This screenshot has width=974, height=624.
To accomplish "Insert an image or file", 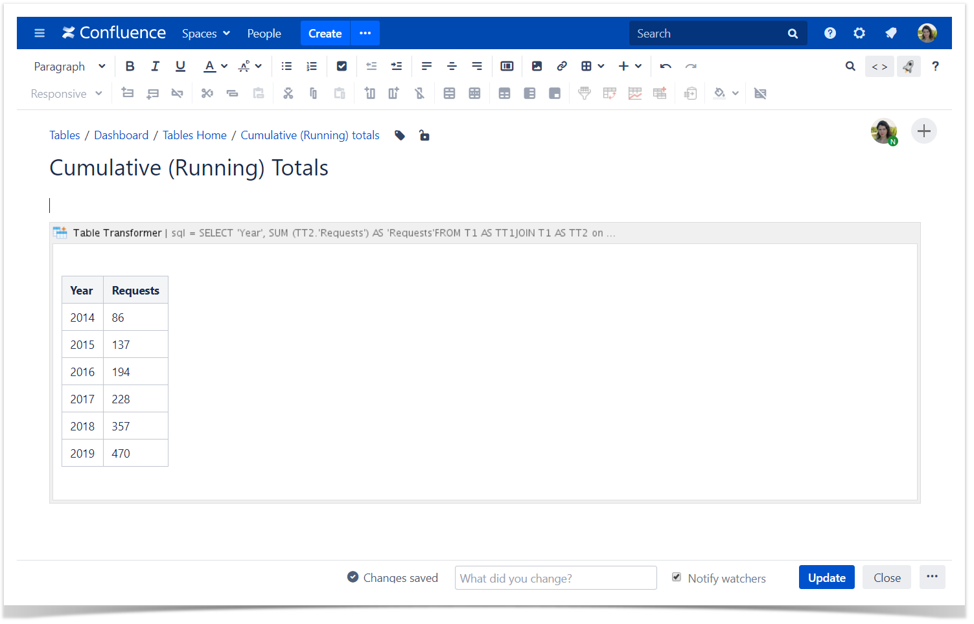I will pos(537,66).
